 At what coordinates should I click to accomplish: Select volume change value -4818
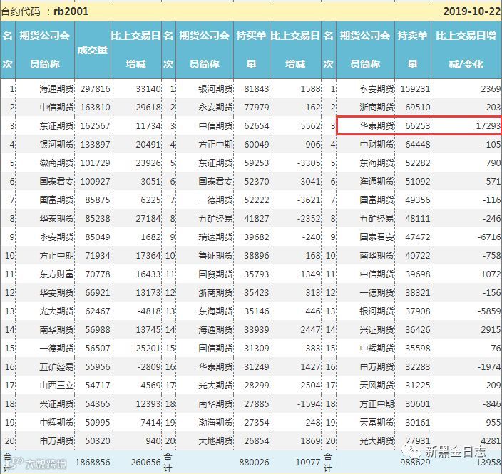pos(149,311)
